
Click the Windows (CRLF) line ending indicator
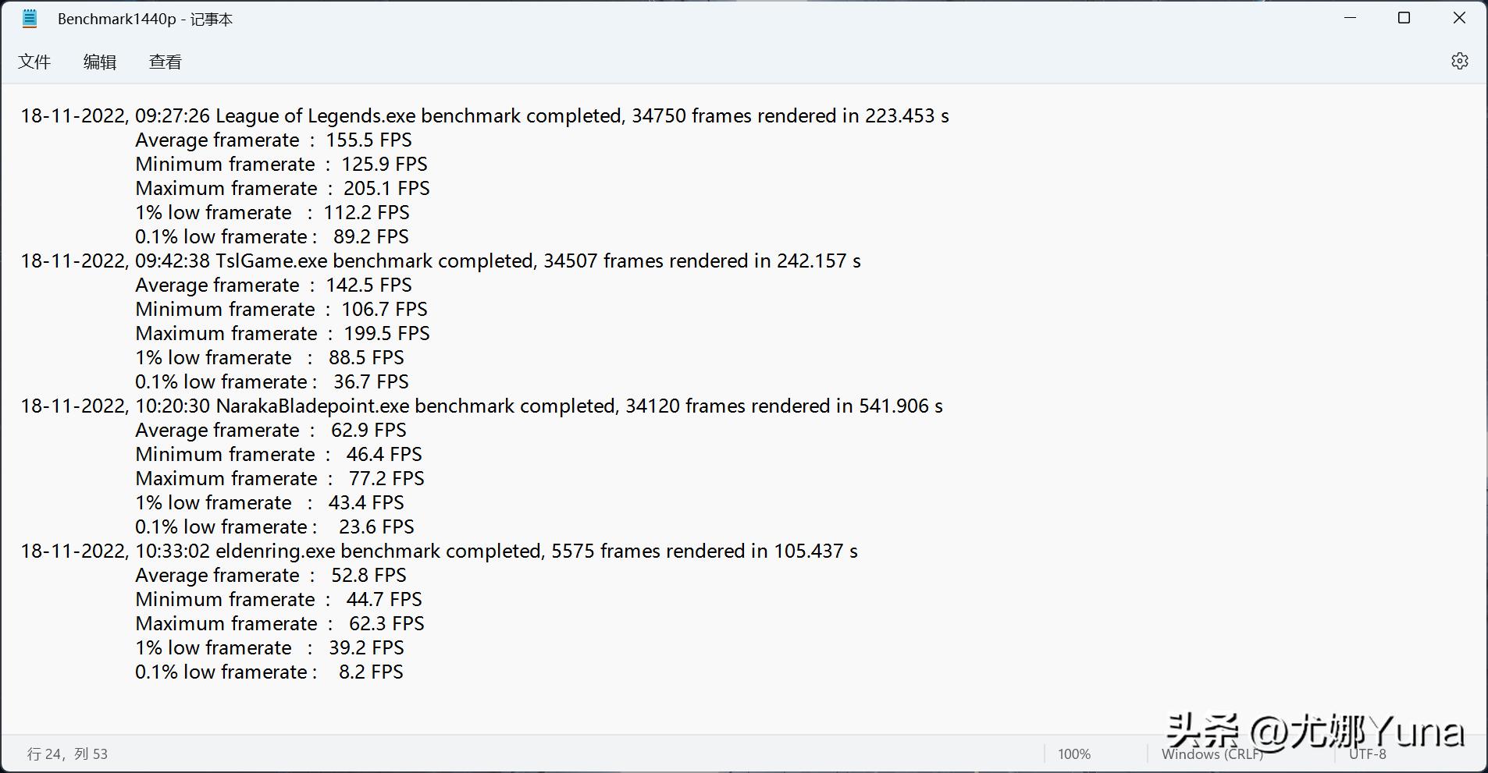pyautogui.click(x=1212, y=753)
